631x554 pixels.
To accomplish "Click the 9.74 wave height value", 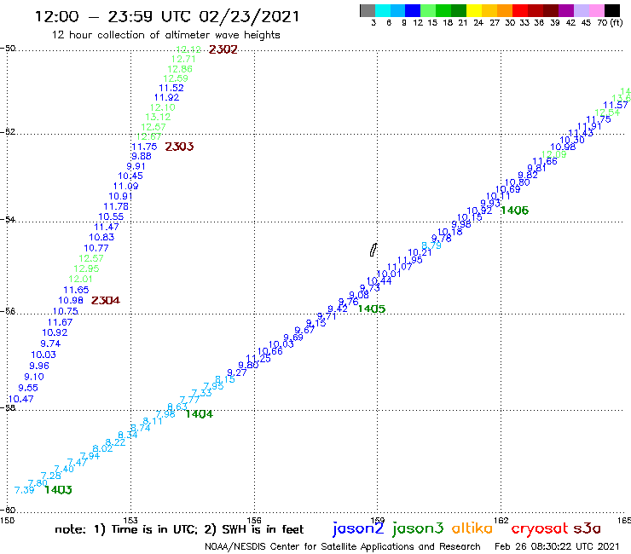I will tap(50, 343).
